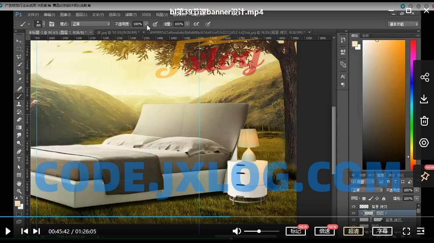Toggle visibility of 背景 拷贝 layer
The height and width of the screenshot is (243, 434).
click(x=353, y=206)
